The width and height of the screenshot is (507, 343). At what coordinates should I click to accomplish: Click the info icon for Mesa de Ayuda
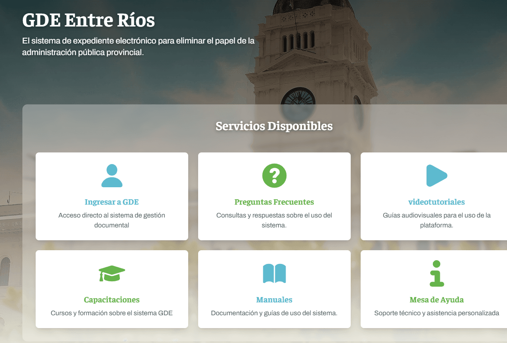pyautogui.click(x=437, y=273)
